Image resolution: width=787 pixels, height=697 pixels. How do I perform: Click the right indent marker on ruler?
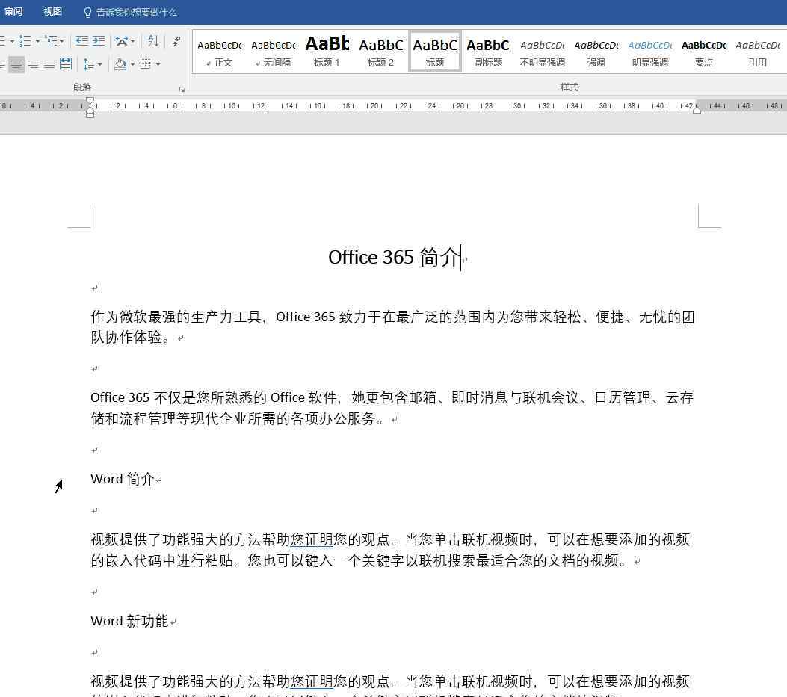[697, 109]
